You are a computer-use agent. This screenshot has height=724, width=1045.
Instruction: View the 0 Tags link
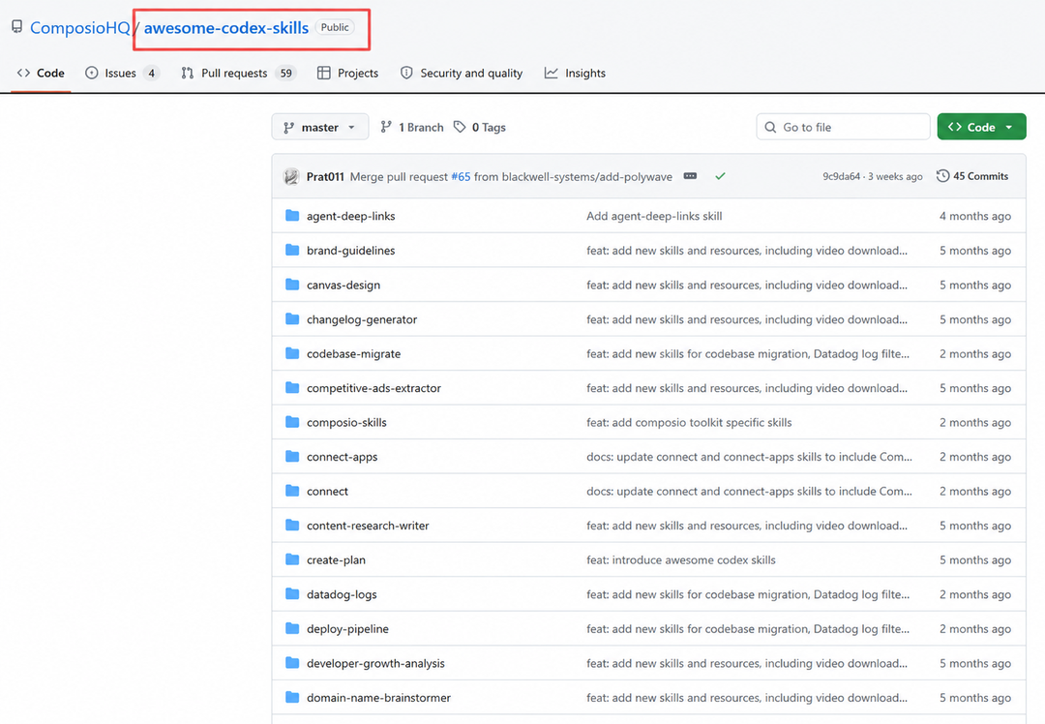coord(480,128)
